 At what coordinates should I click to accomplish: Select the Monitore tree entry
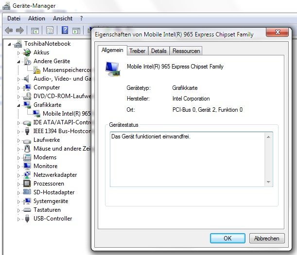(x=46, y=166)
